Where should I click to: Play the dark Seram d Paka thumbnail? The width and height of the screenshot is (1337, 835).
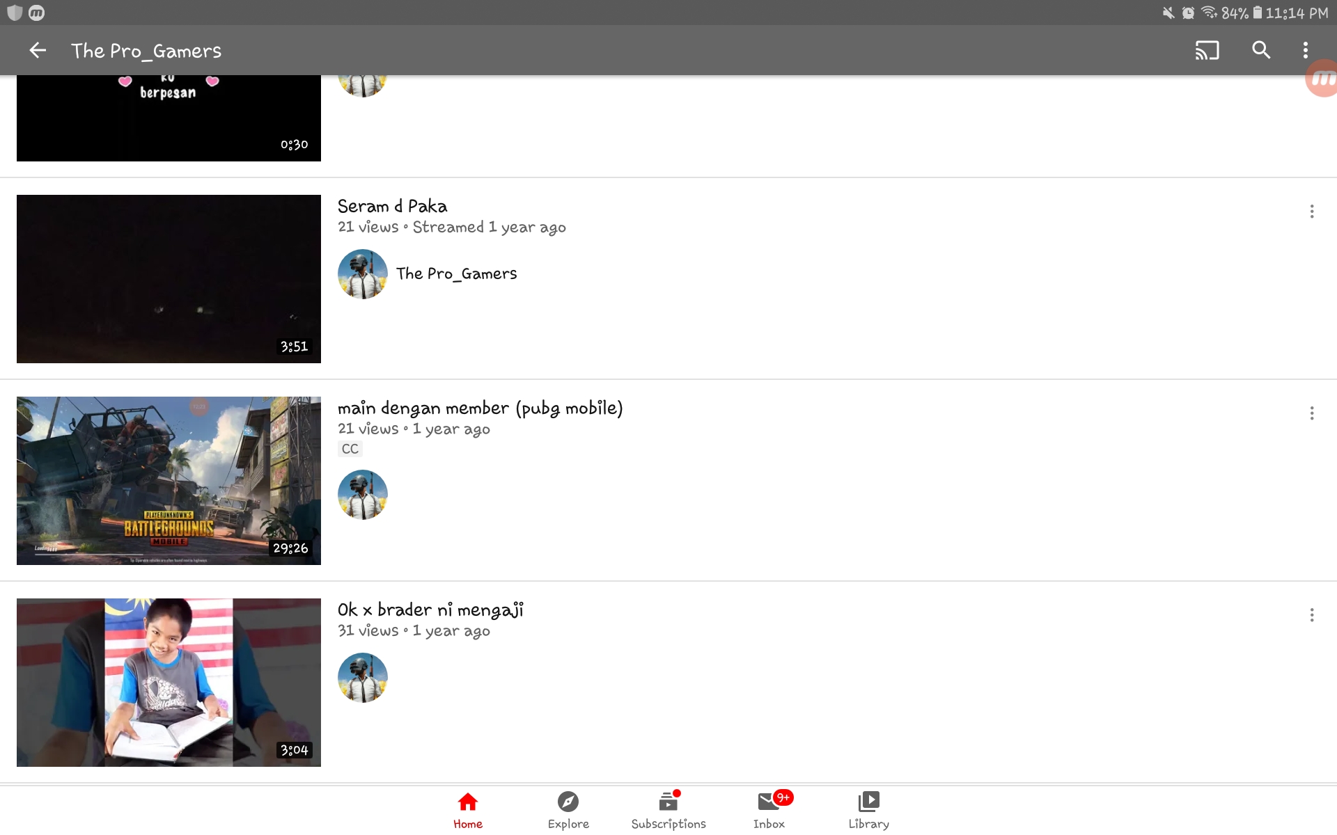point(169,279)
